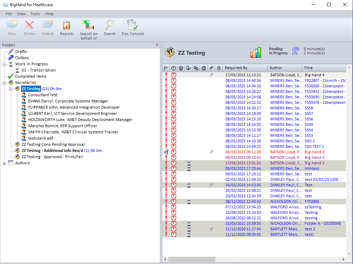This screenshot has height=264, width=353.
Task: Select Consultant Test in the tree
Action: [x=43, y=95]
